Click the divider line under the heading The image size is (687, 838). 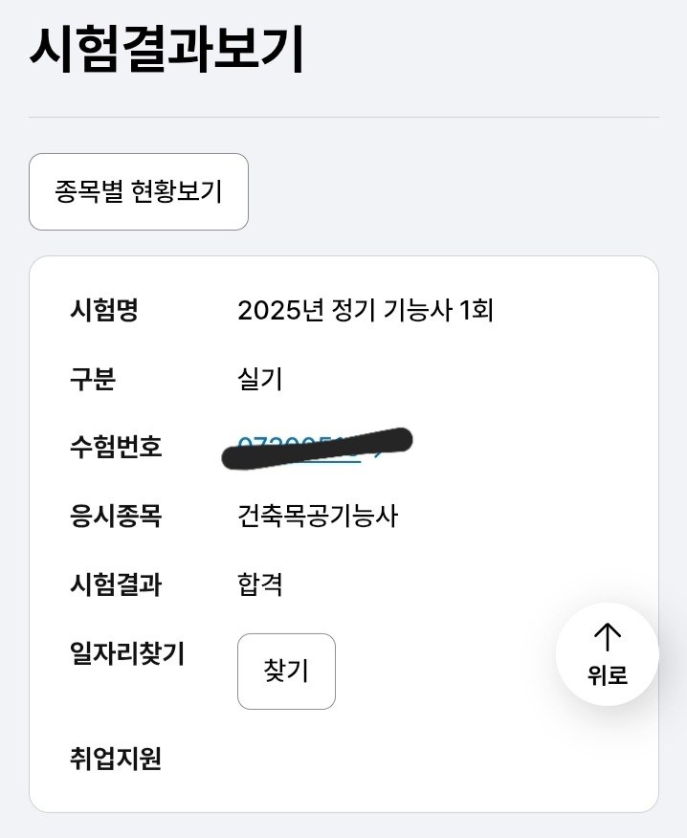(x=343, y=117)
